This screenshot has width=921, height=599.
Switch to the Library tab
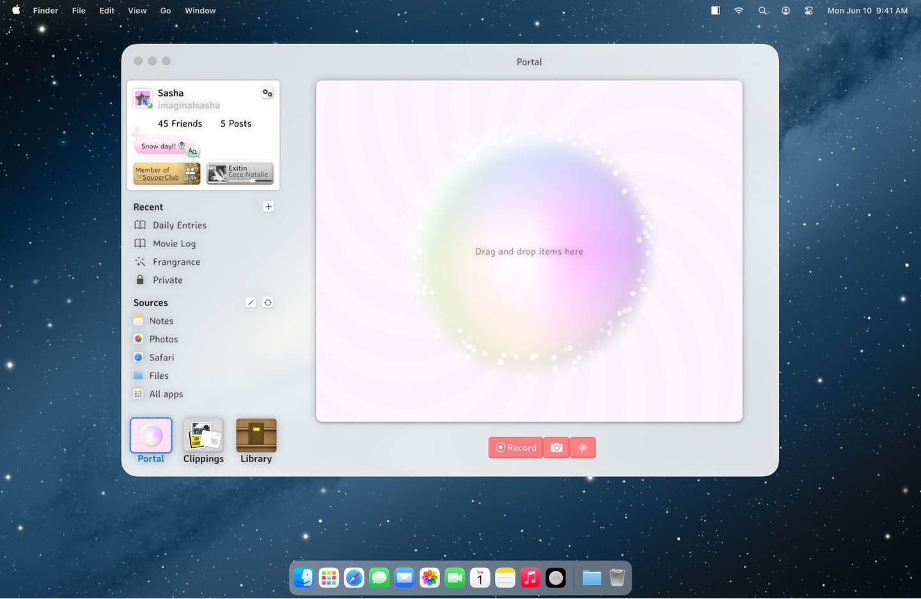coord(256,441)
